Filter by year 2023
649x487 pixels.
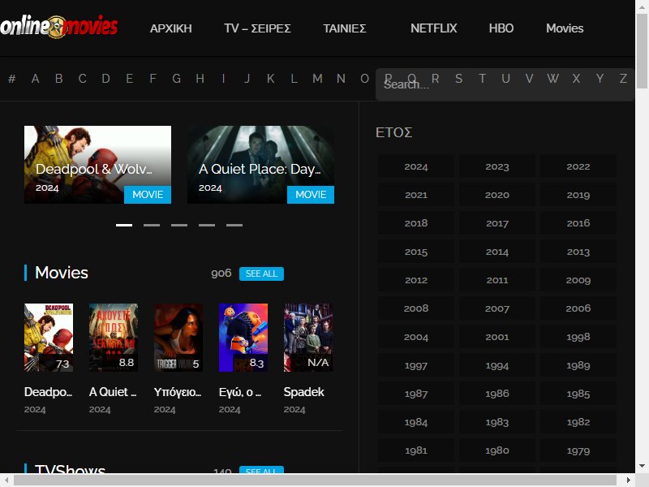tap(497, 166)
